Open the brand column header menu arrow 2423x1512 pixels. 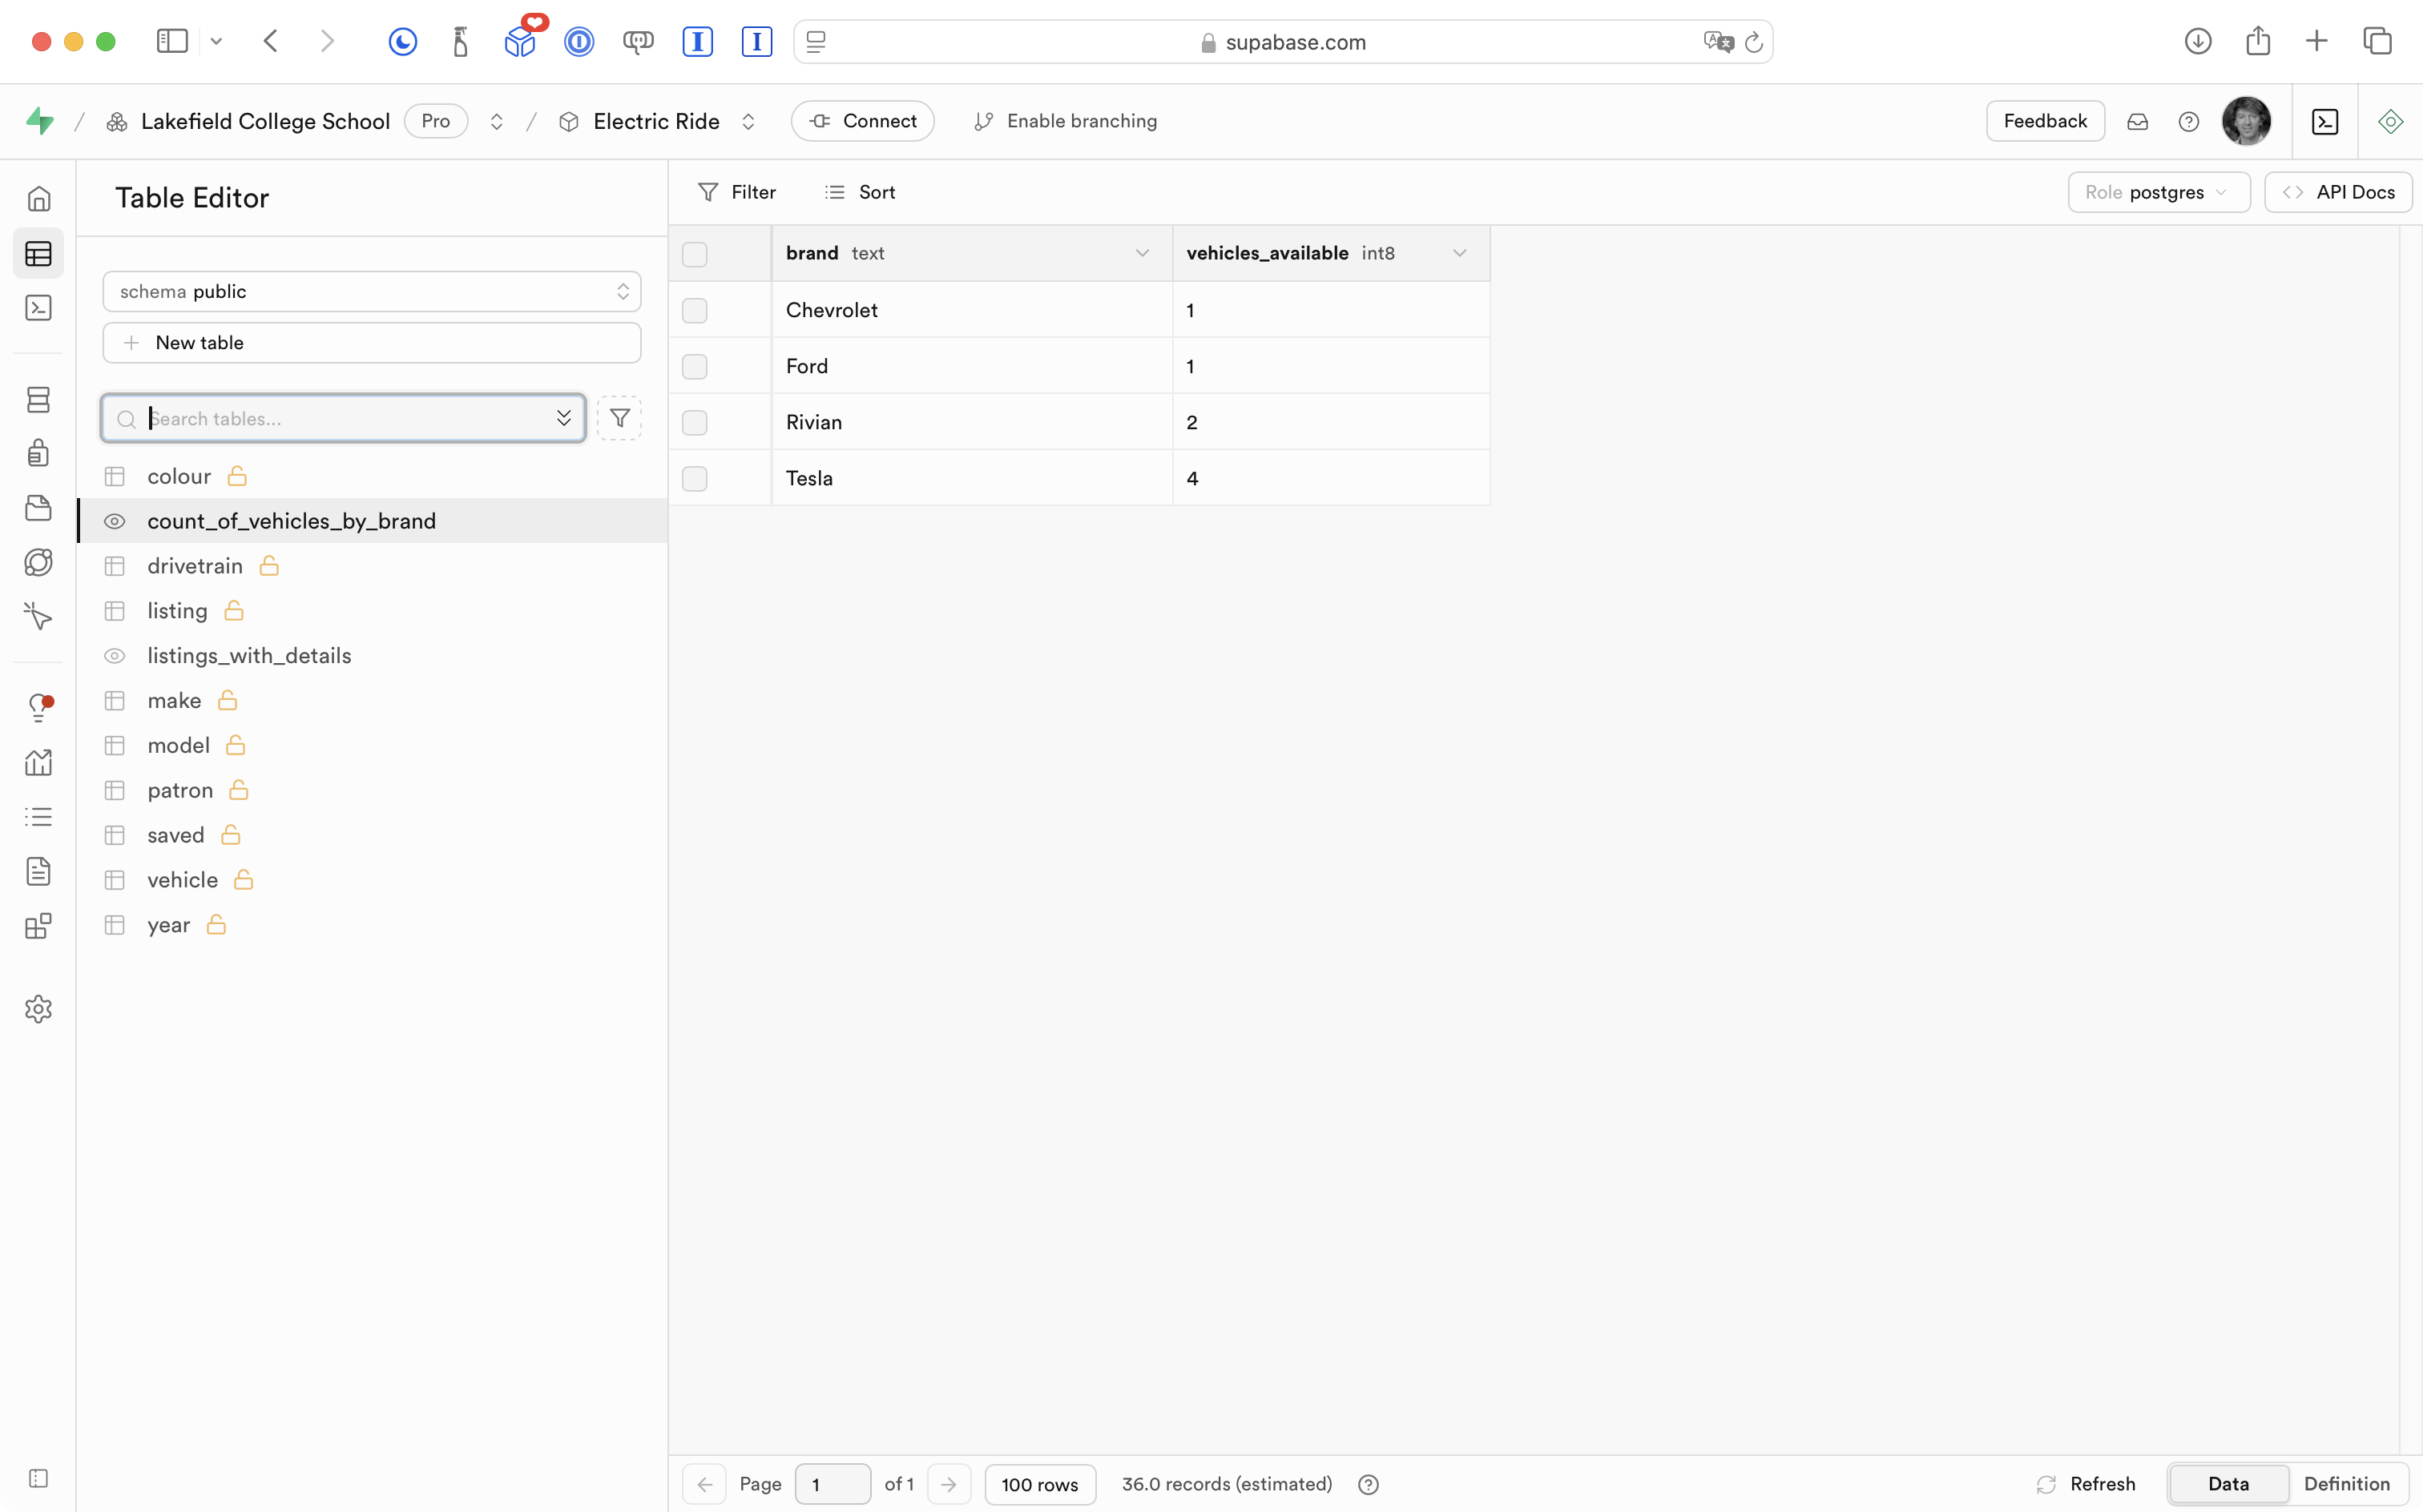pos(1142,253)
